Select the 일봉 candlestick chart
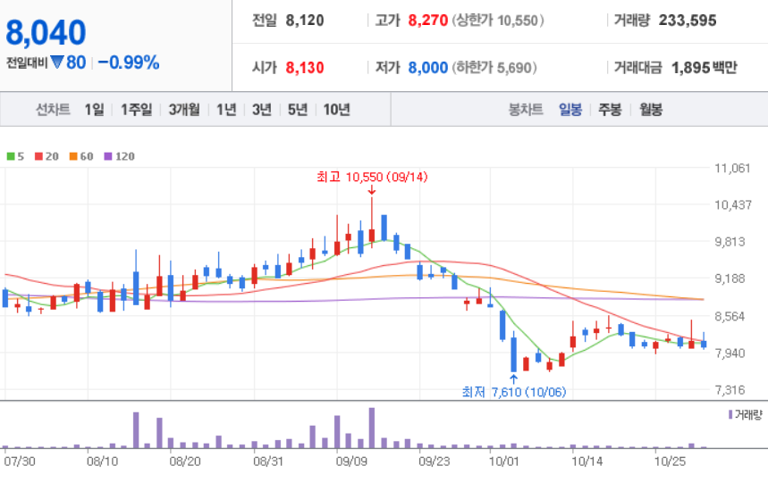The image size is (768, 482). 570,110
